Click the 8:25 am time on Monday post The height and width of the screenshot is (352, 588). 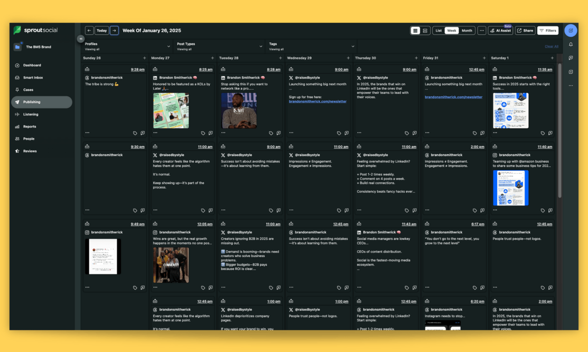(206, 69)
